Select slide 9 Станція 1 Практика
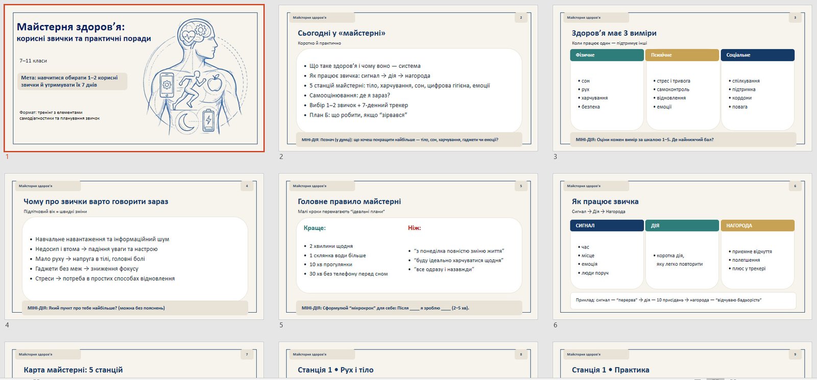Image resolution: width=817 pixels, height=380 pixels. tap(682, 361)
